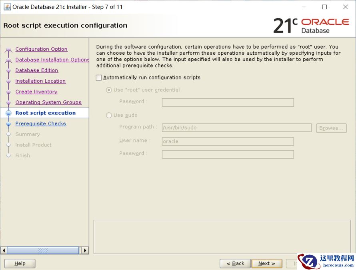Go to Operating System Groups step
Image resolution: width=356 pixels, height=270 pixels.
pos(48,102)
